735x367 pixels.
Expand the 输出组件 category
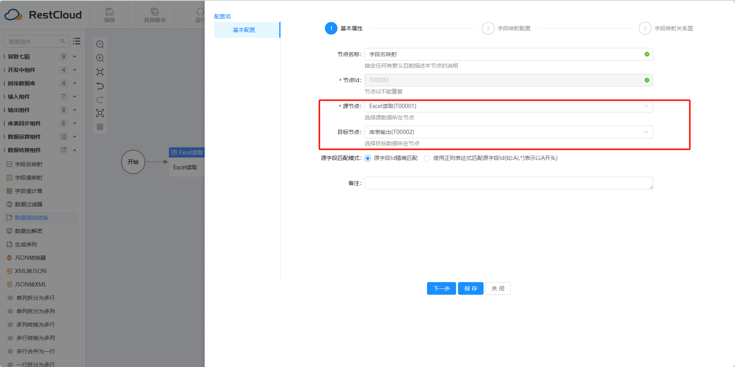coord(75,110)
